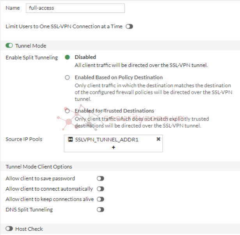Screen dimensions: 240x235
Task: Disable the Tunnel Mode switch
Action: tap(9, 46)
